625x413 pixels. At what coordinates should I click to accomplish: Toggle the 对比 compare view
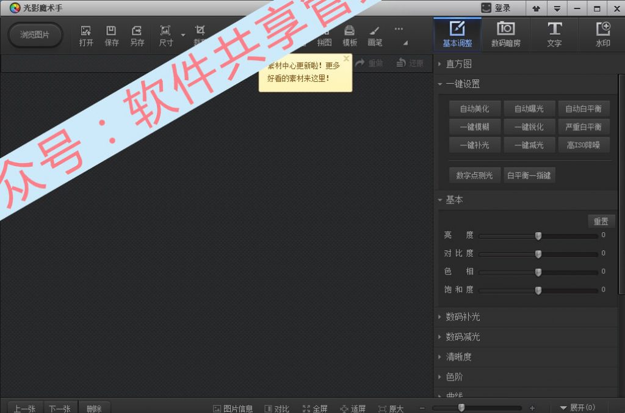coord(276,409)
